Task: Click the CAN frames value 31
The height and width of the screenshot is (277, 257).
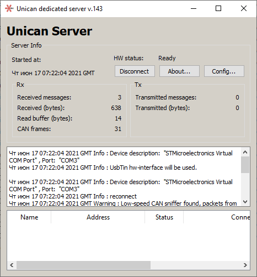Action: click(x=118, y=129)
